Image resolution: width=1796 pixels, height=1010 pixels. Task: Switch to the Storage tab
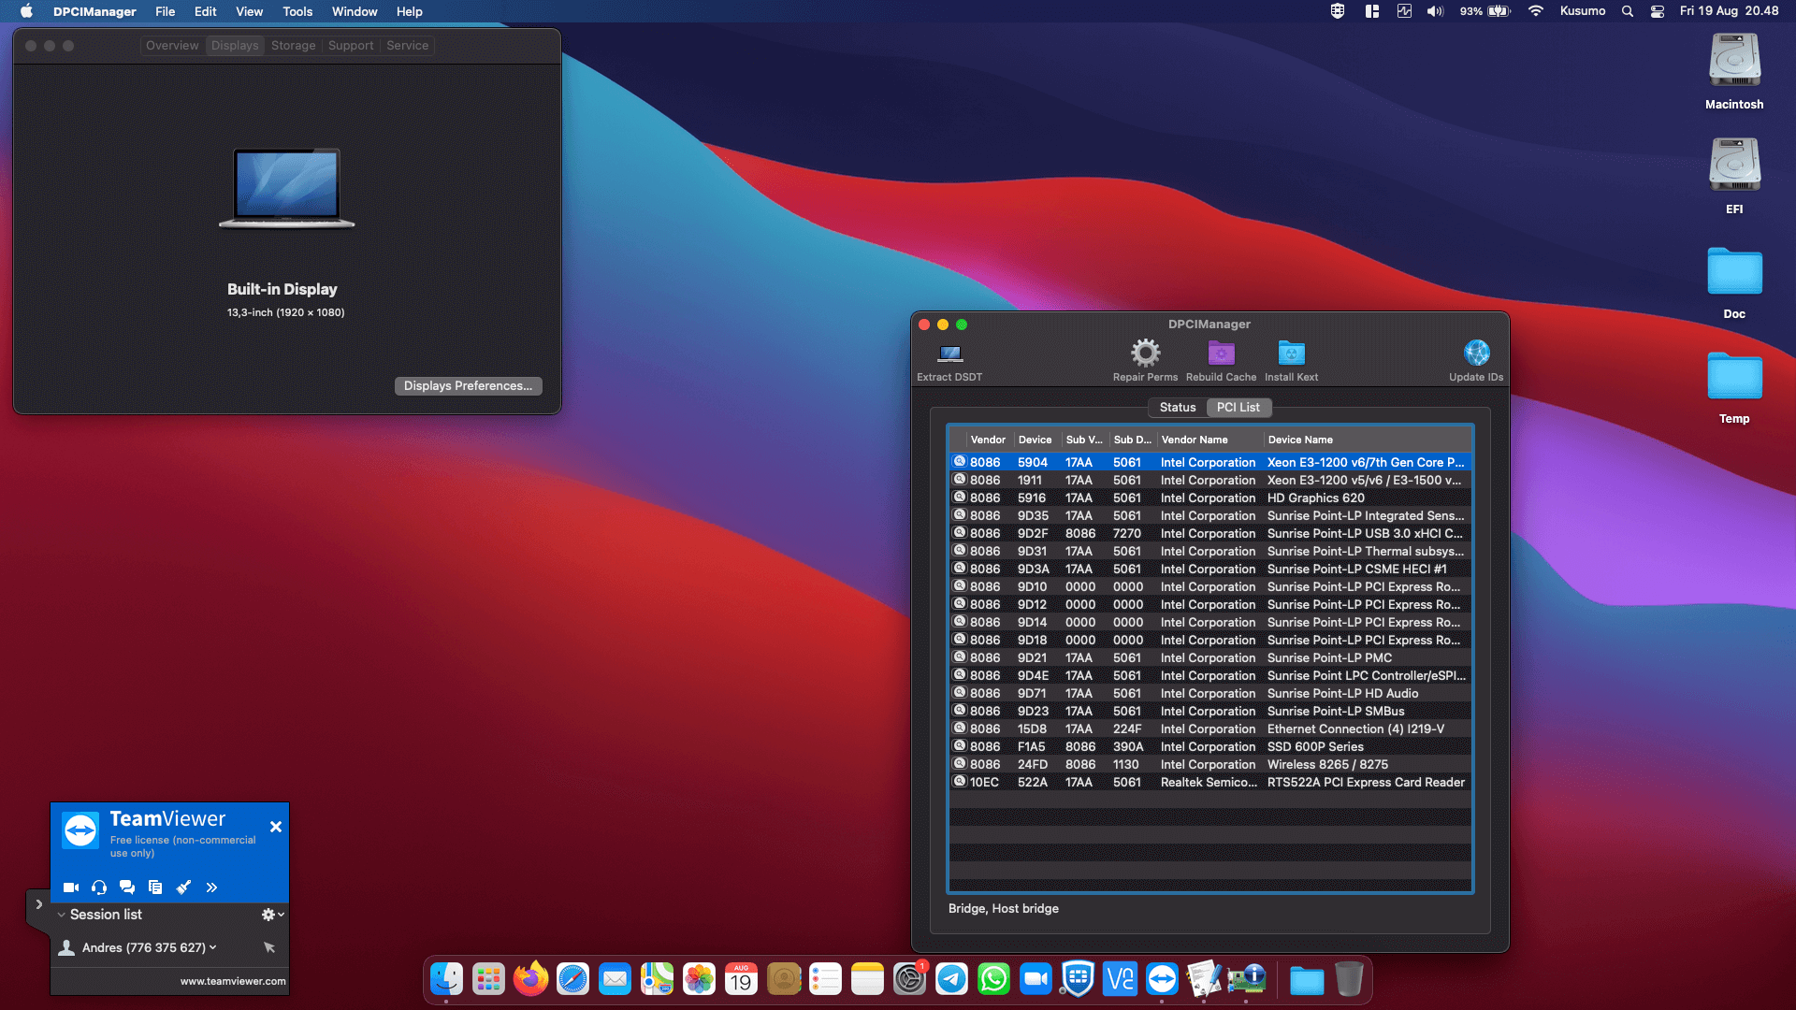293,45
